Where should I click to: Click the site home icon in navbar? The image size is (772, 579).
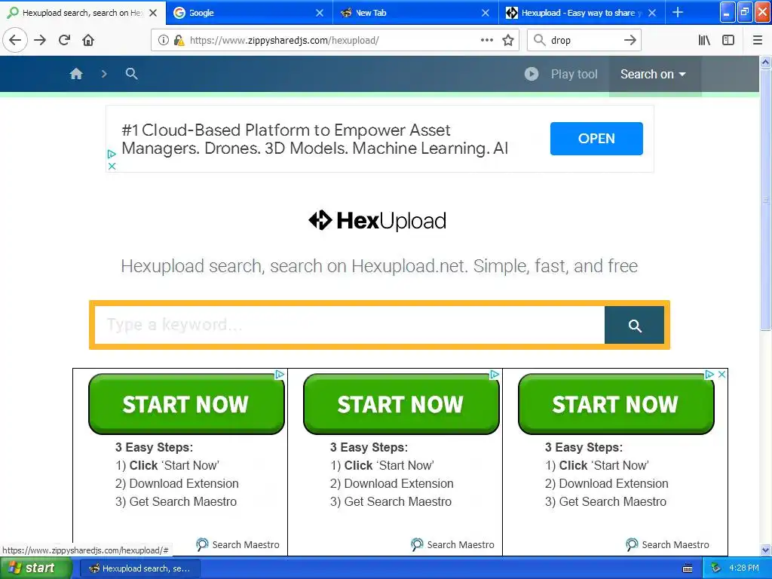[x=76, y=74]
